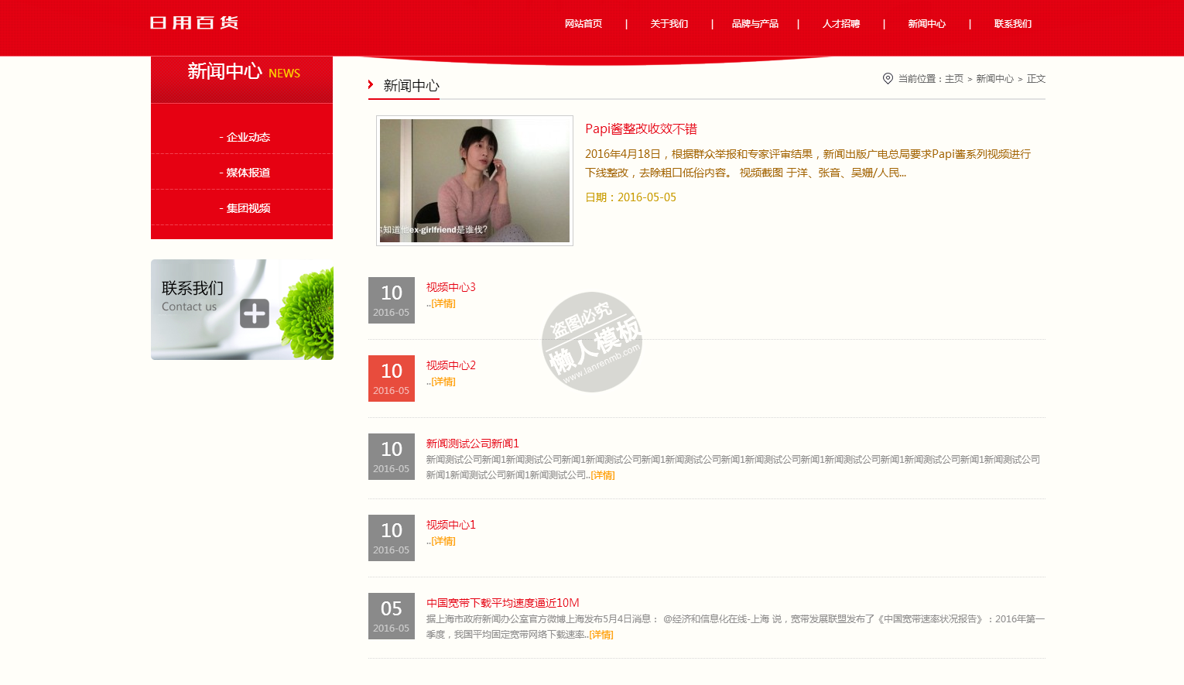
Task: Open the 关于我们 menu item
Action: point(669,24)
